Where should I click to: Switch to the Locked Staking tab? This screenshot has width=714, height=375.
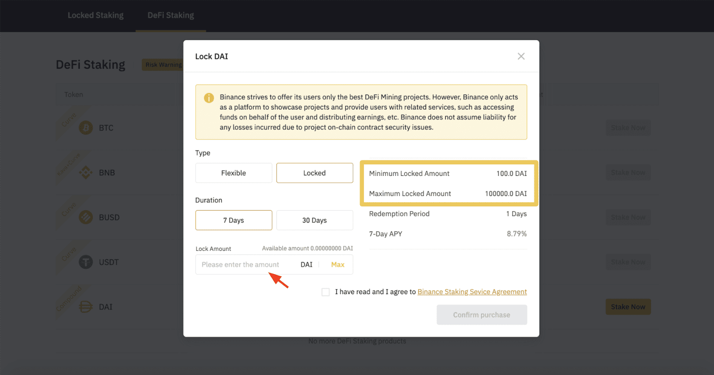coord(95,15)
